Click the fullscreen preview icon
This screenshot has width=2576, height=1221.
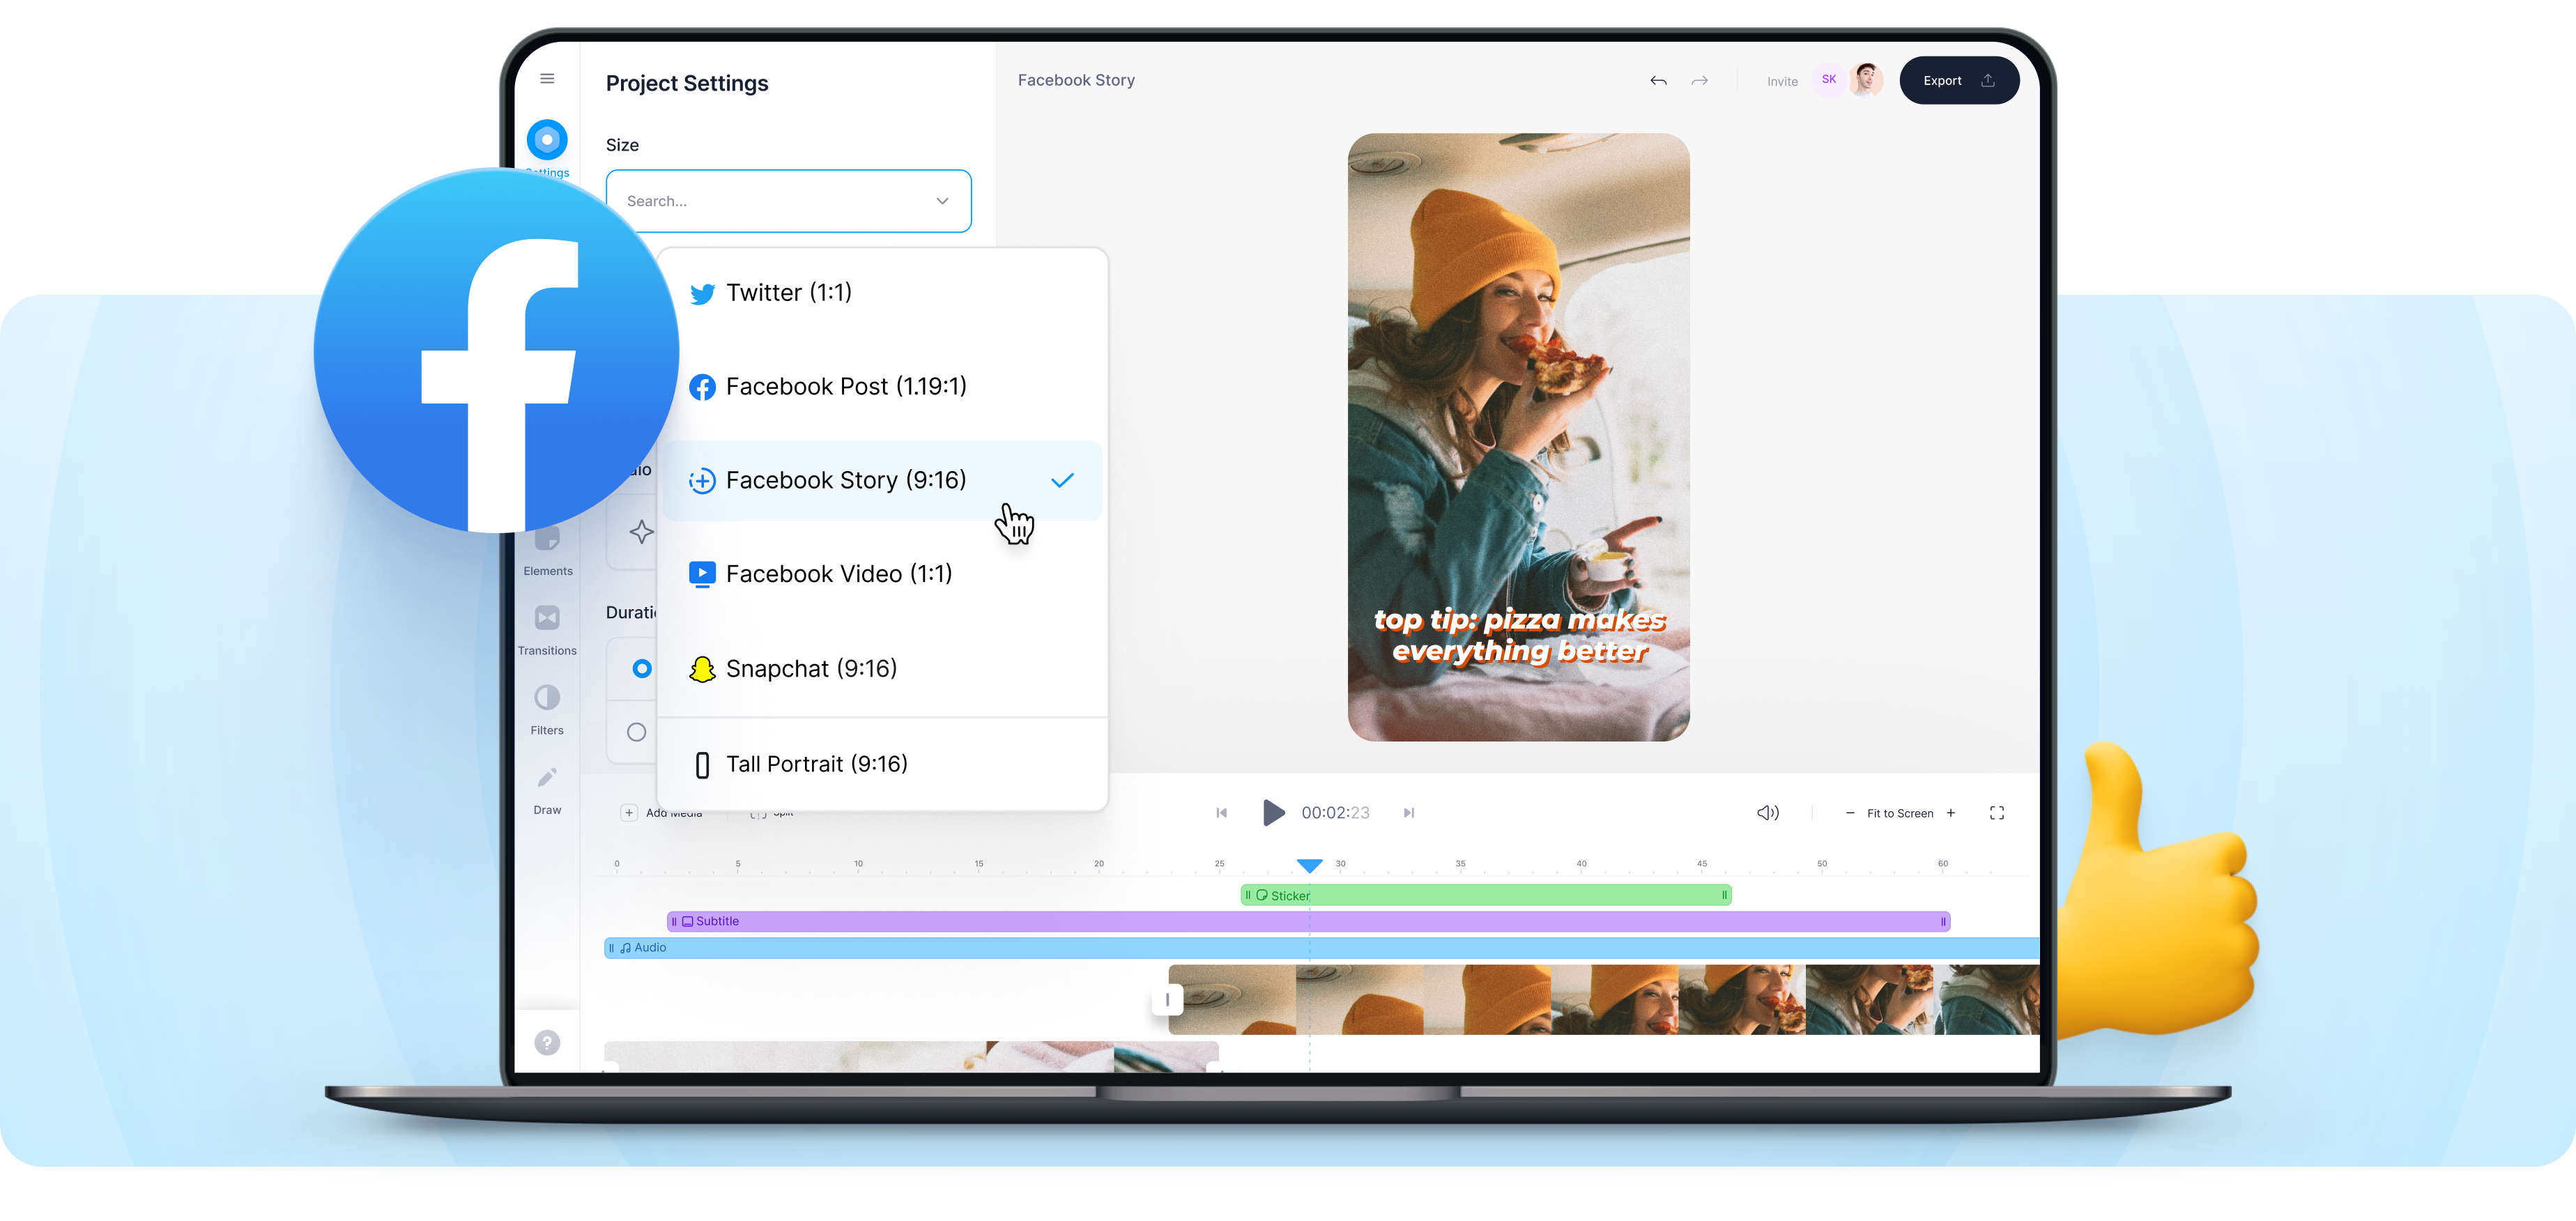point(1996,812)
